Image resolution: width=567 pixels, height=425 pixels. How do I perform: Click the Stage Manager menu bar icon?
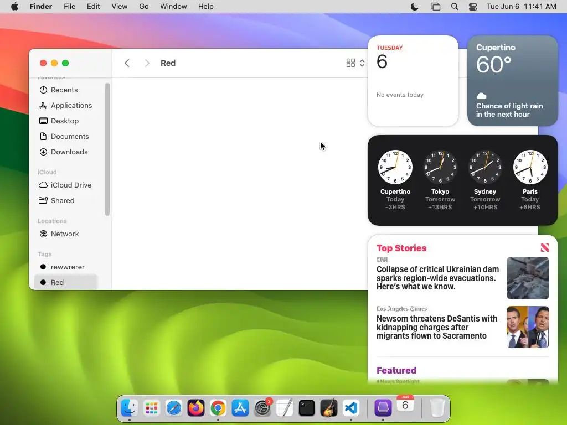tap(435, 7)
